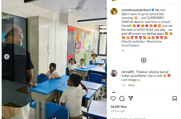
Task: View nirmal05_ username profile
Action: (128, 72)
